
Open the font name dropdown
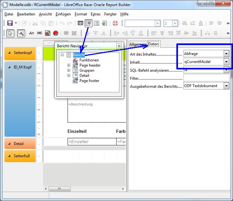pyautogui.click(x=157, y=23)
